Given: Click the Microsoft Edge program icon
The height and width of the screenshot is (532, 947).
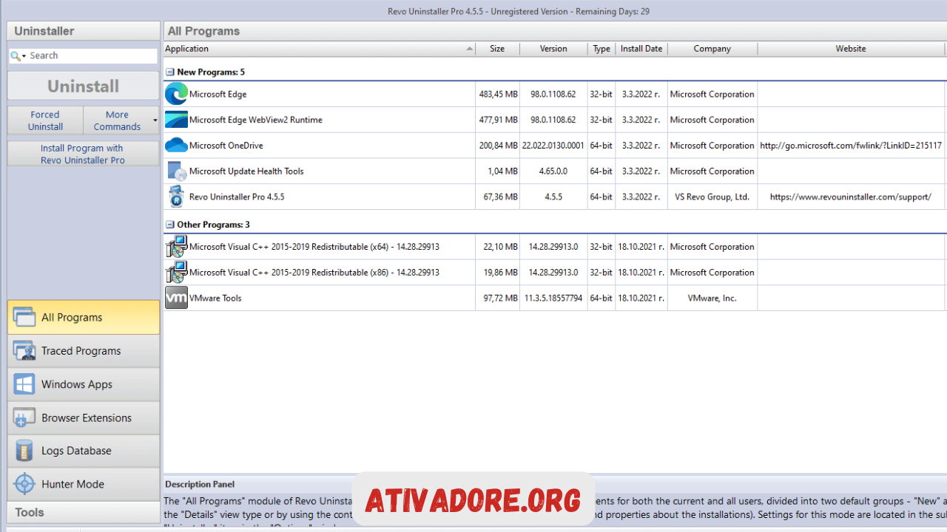Looking at the screenshot, I should [x=176, y=94].
